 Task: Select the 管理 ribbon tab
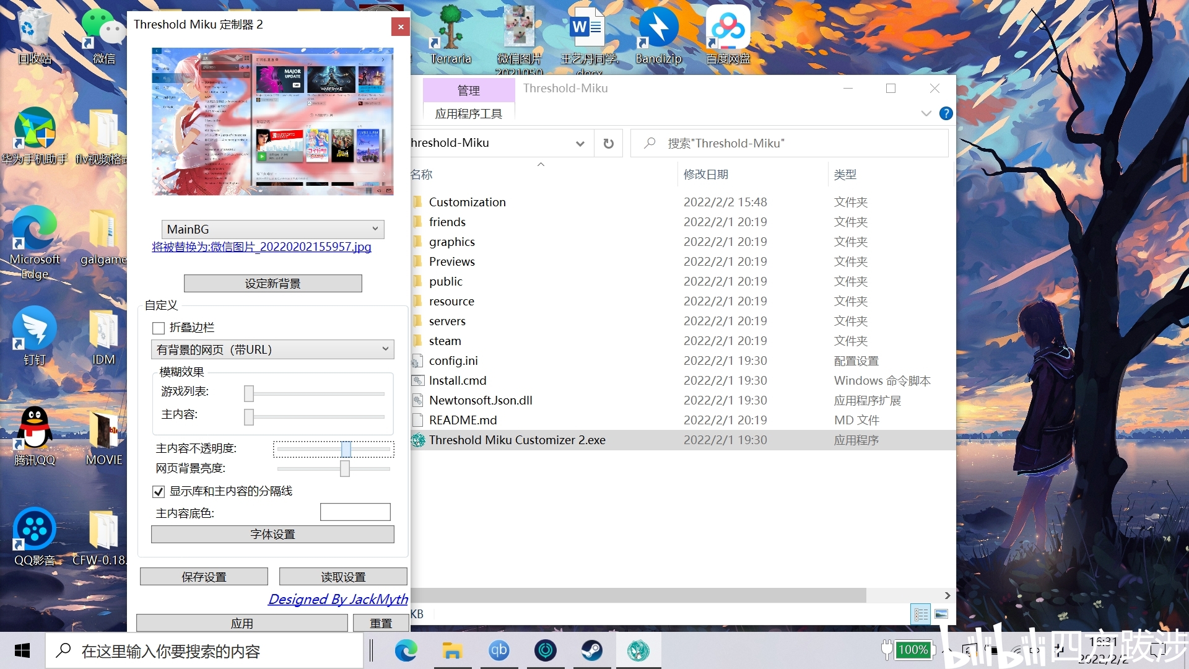(468, 90)
